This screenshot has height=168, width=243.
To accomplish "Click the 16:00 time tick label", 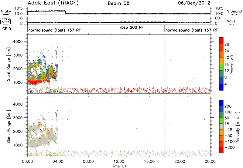I will coord(149,162).
